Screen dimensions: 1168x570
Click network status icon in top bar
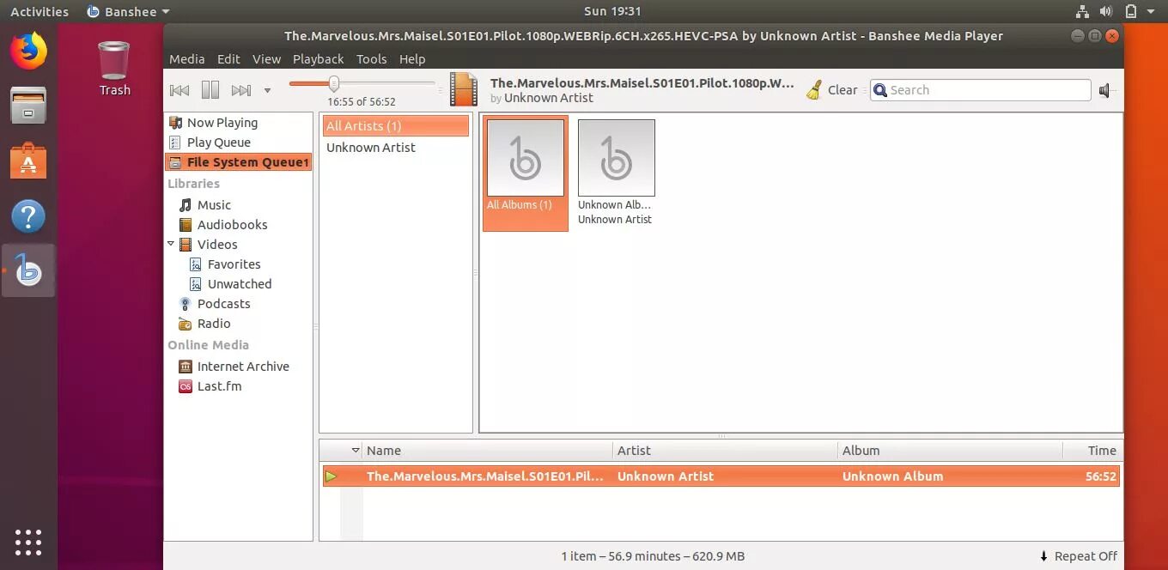(x=1082, y=12)
